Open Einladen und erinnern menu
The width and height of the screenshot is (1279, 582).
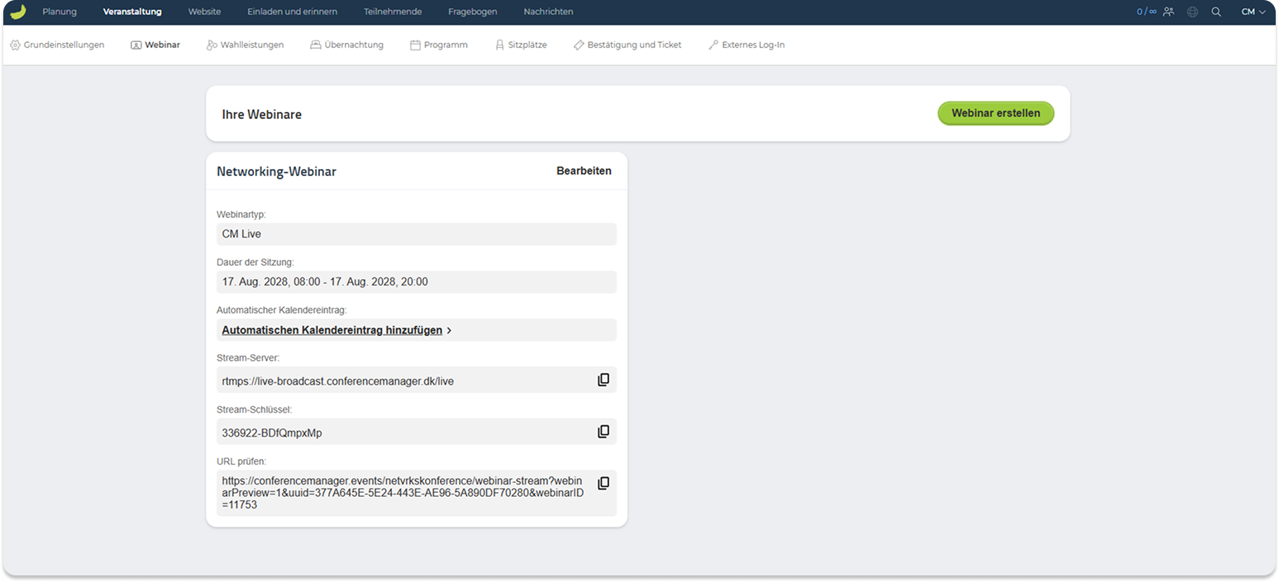[292, 12]
